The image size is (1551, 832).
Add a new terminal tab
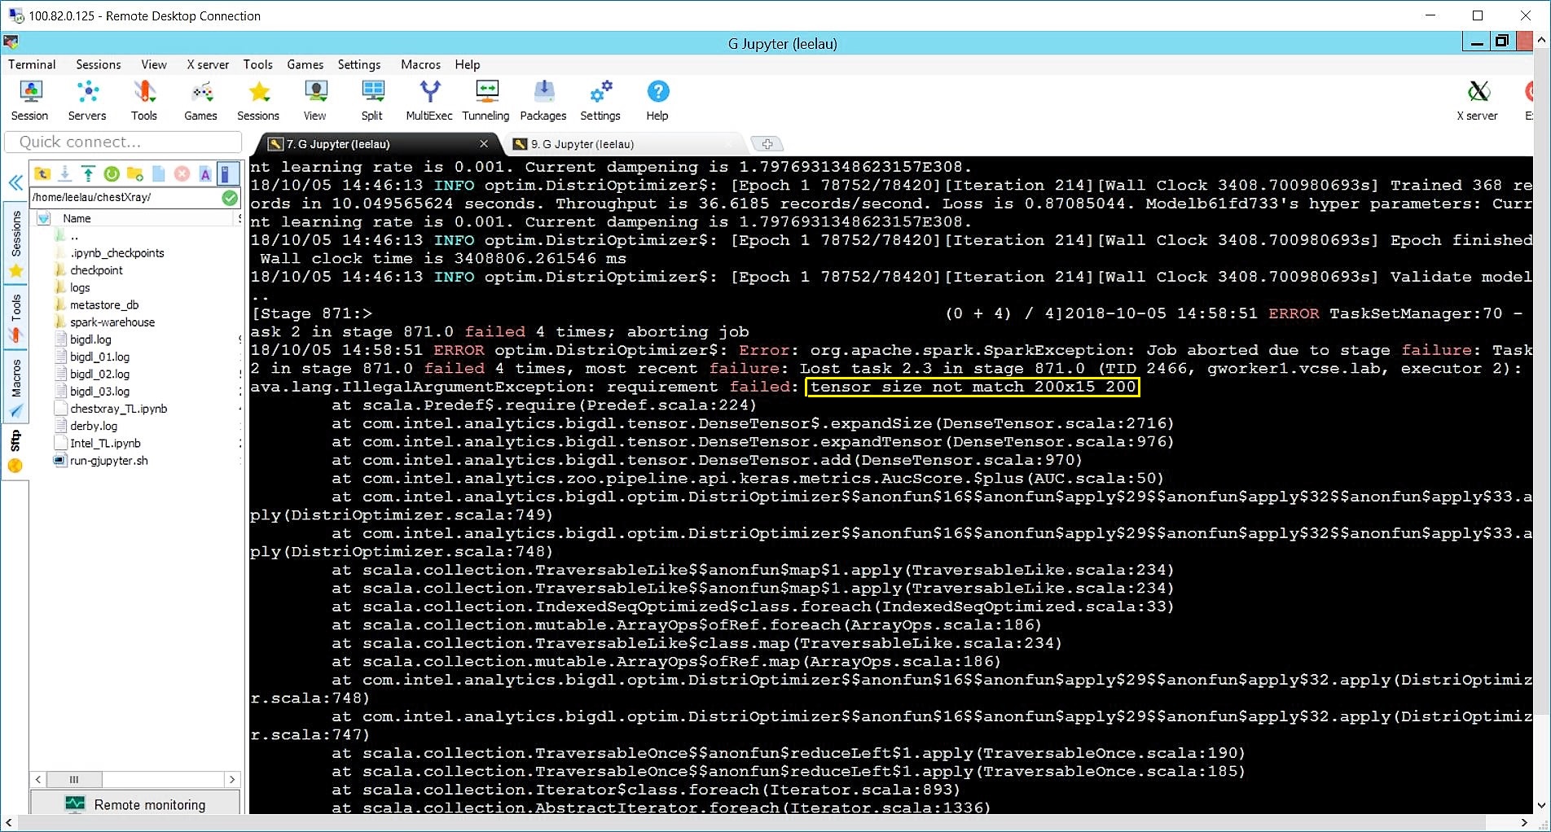click(767, 144)
